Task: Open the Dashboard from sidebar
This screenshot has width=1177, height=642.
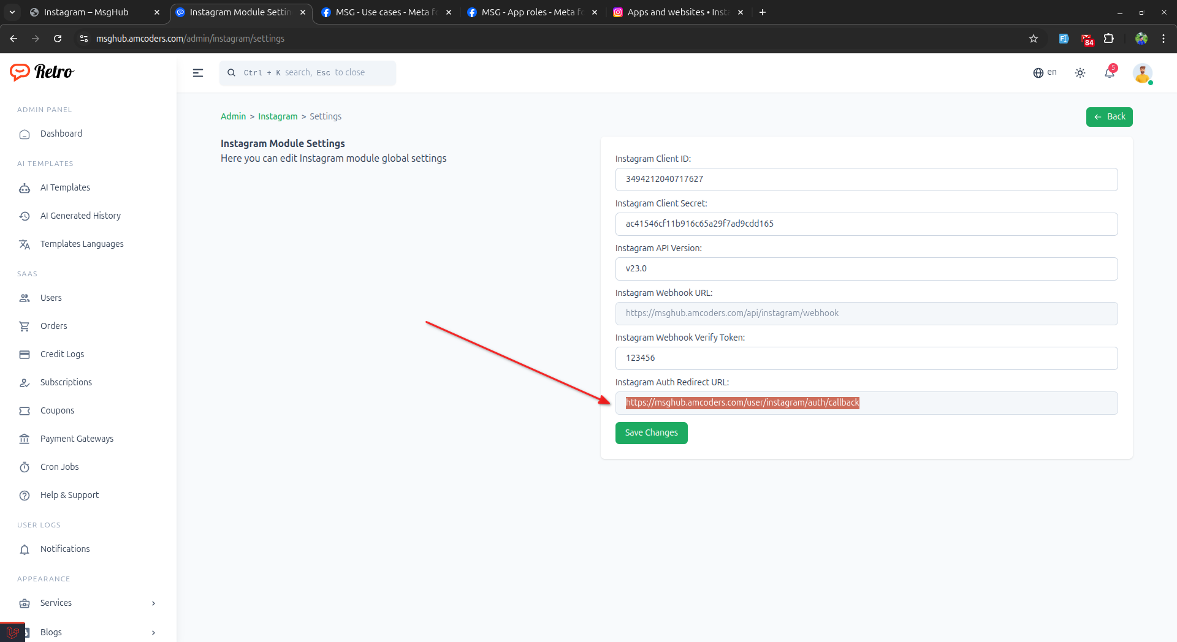Action: [x=61, y=134]
